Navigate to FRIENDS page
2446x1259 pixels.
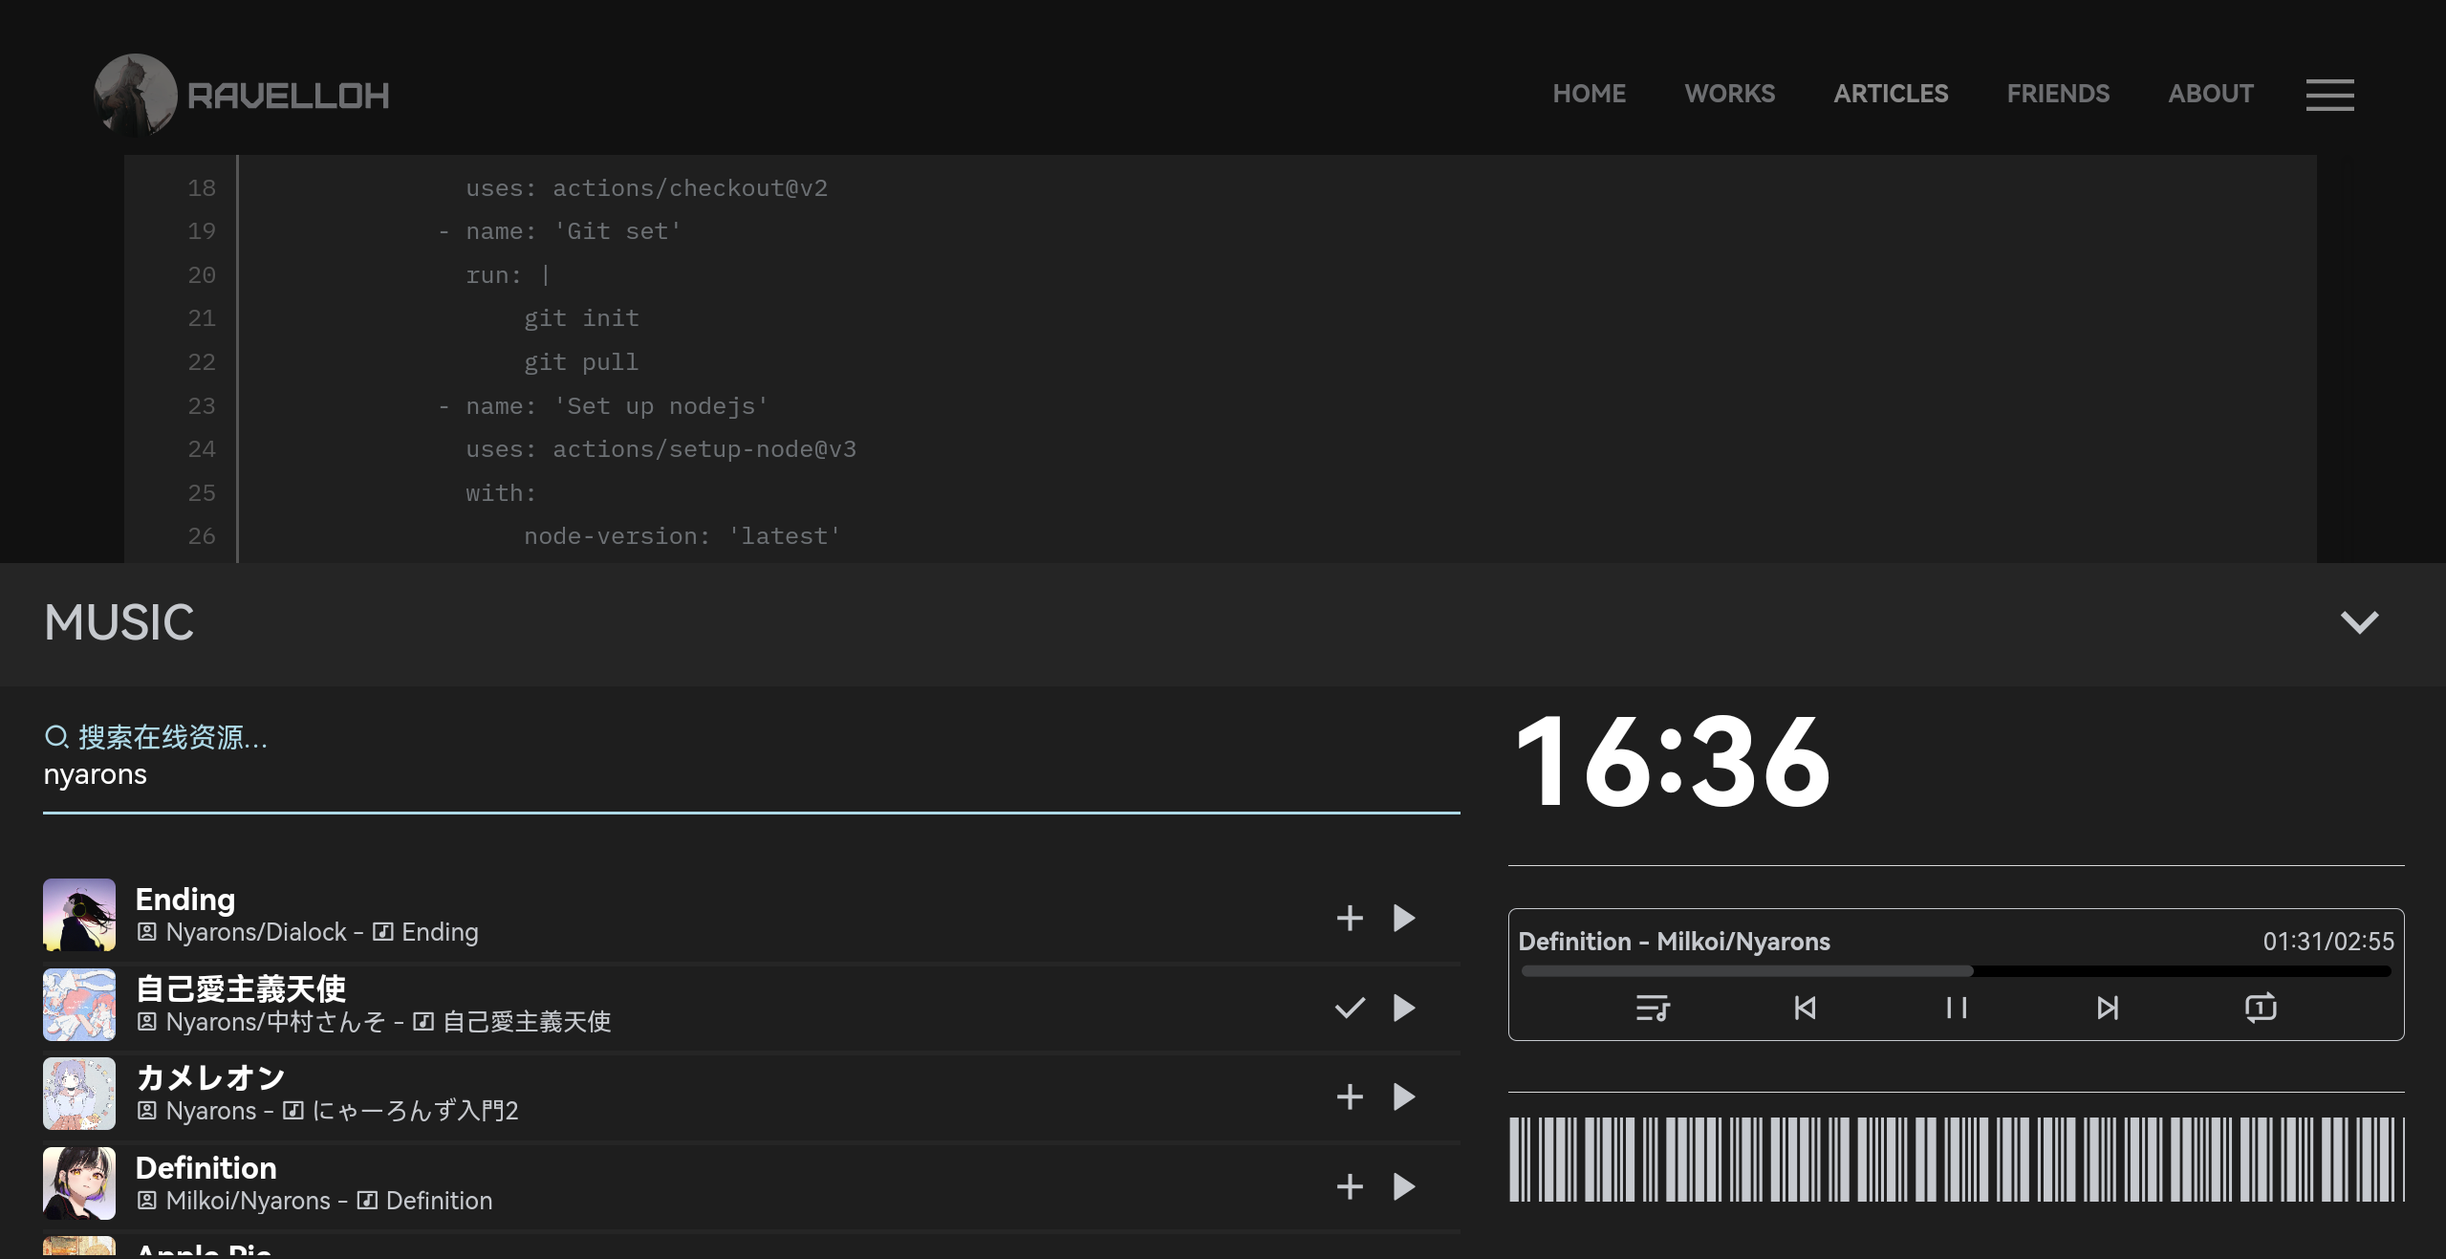(2057, 94)
